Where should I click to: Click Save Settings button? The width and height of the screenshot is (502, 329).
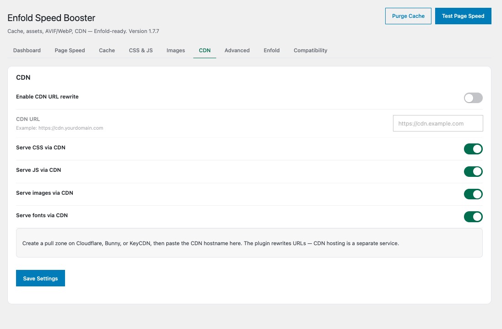[40, 278]
